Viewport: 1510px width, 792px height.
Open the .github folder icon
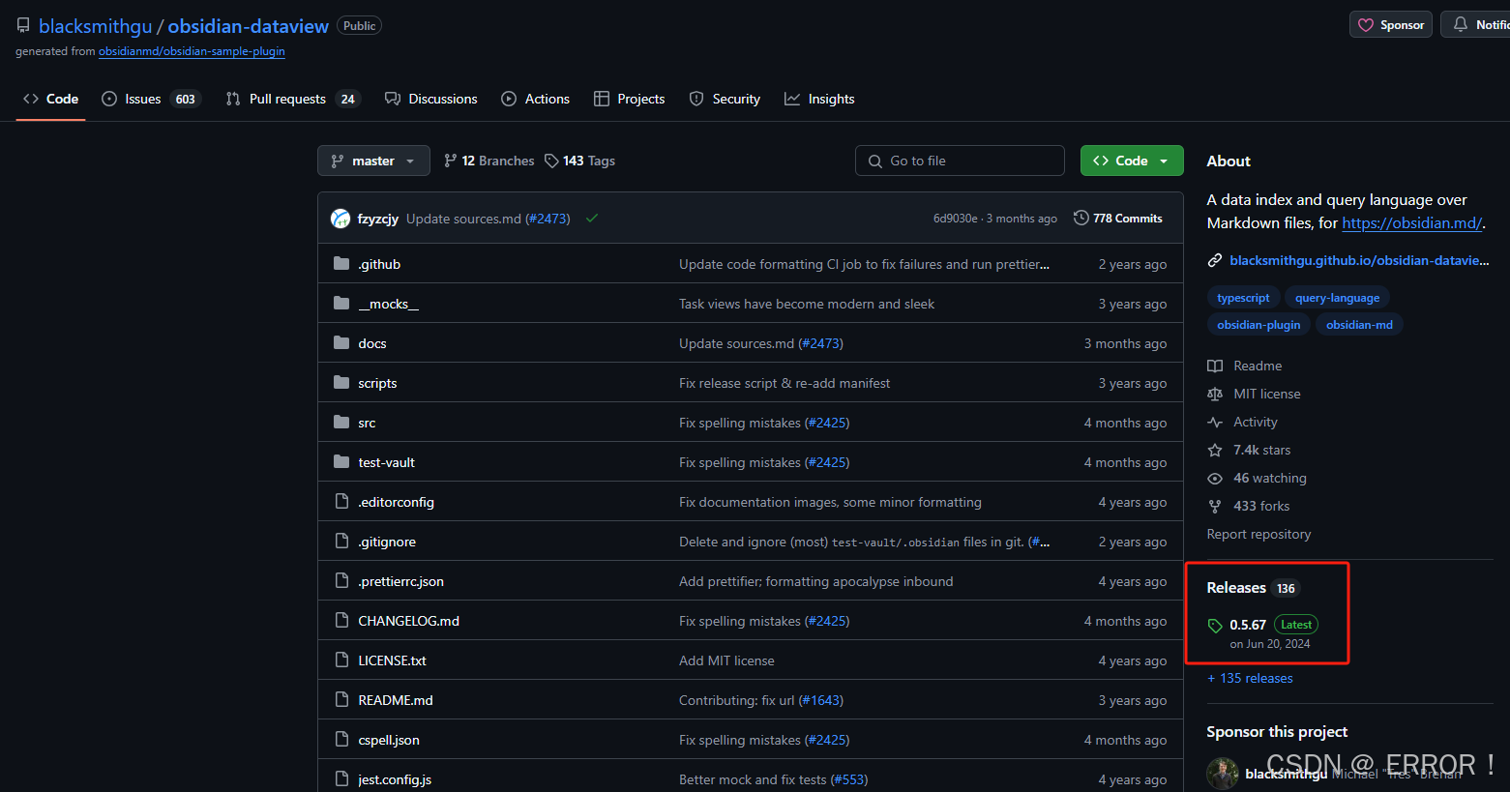(x=340, y=264)
